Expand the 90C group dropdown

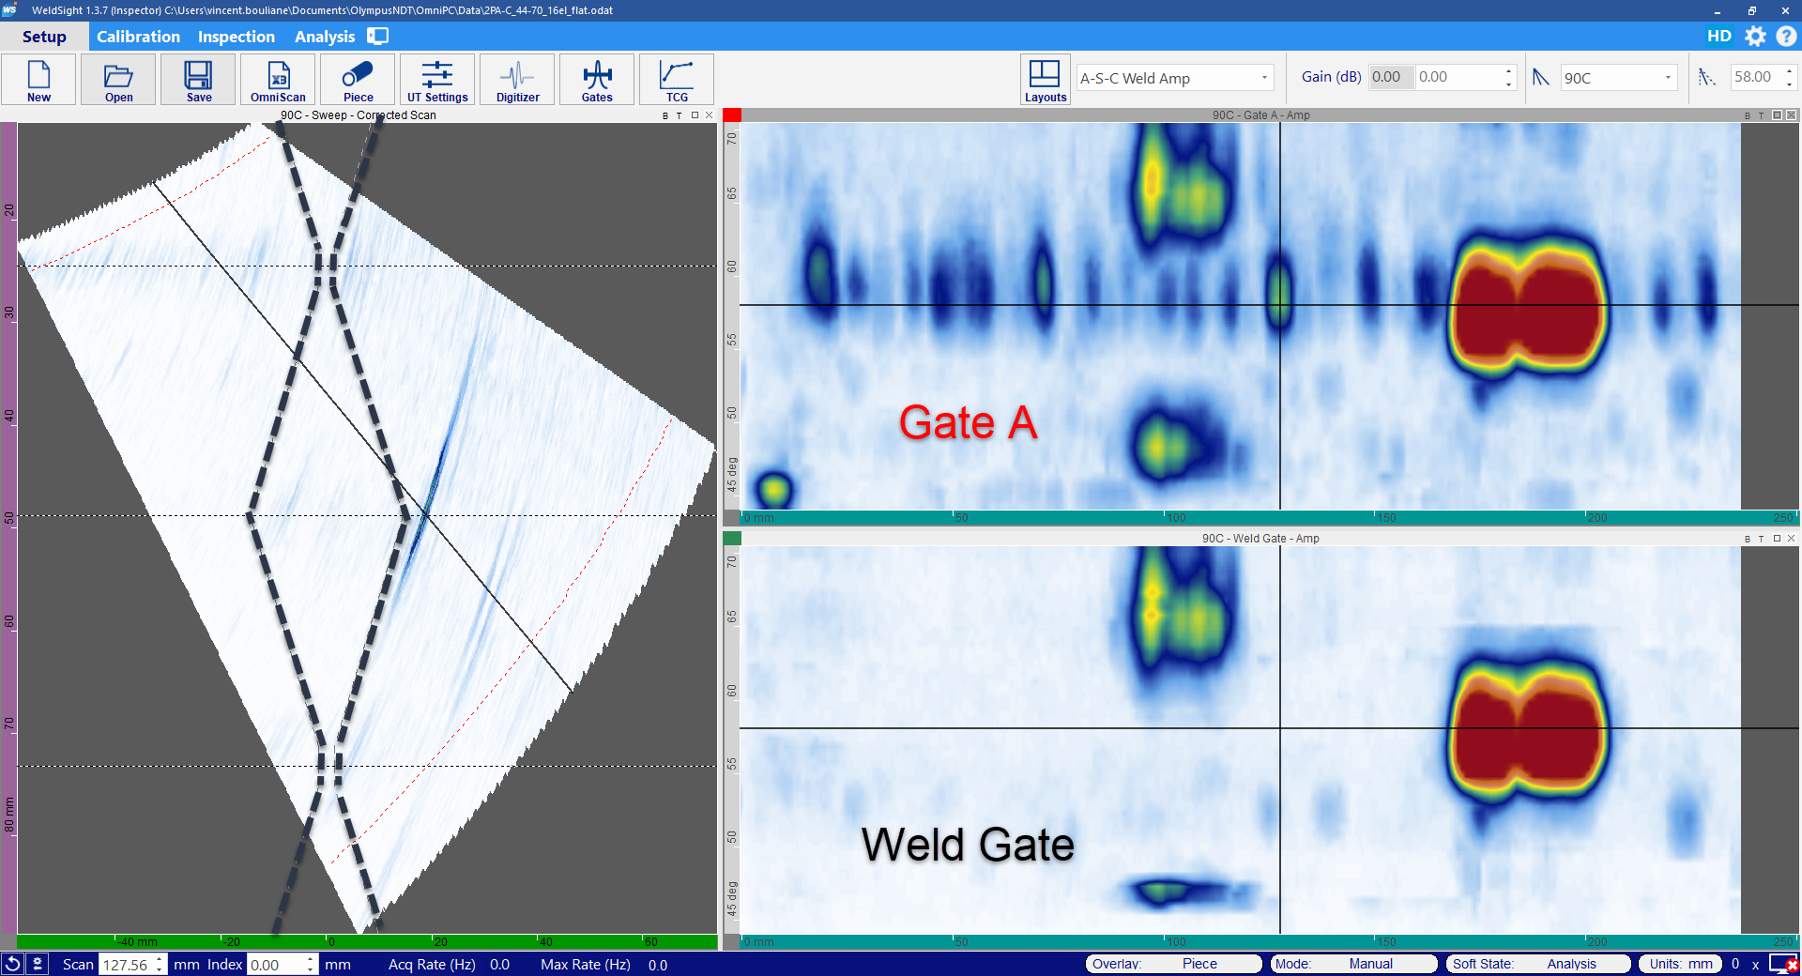coord(1668,78)
